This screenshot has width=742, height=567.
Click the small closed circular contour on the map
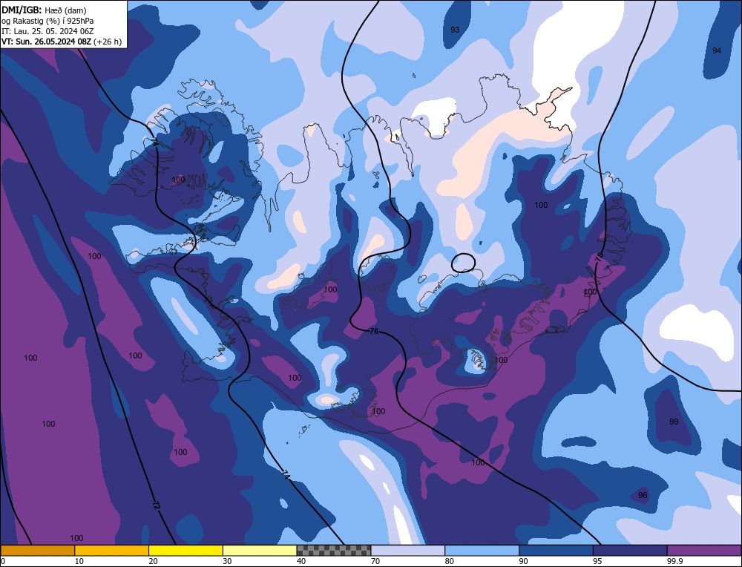tap(463, 263)
